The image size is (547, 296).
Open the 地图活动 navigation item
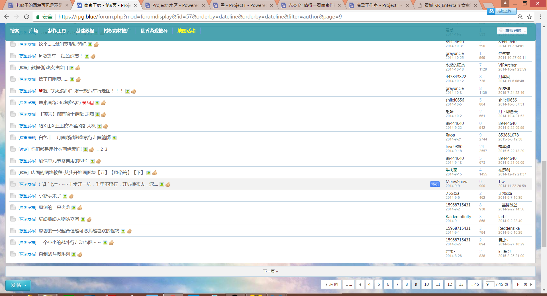187,31
